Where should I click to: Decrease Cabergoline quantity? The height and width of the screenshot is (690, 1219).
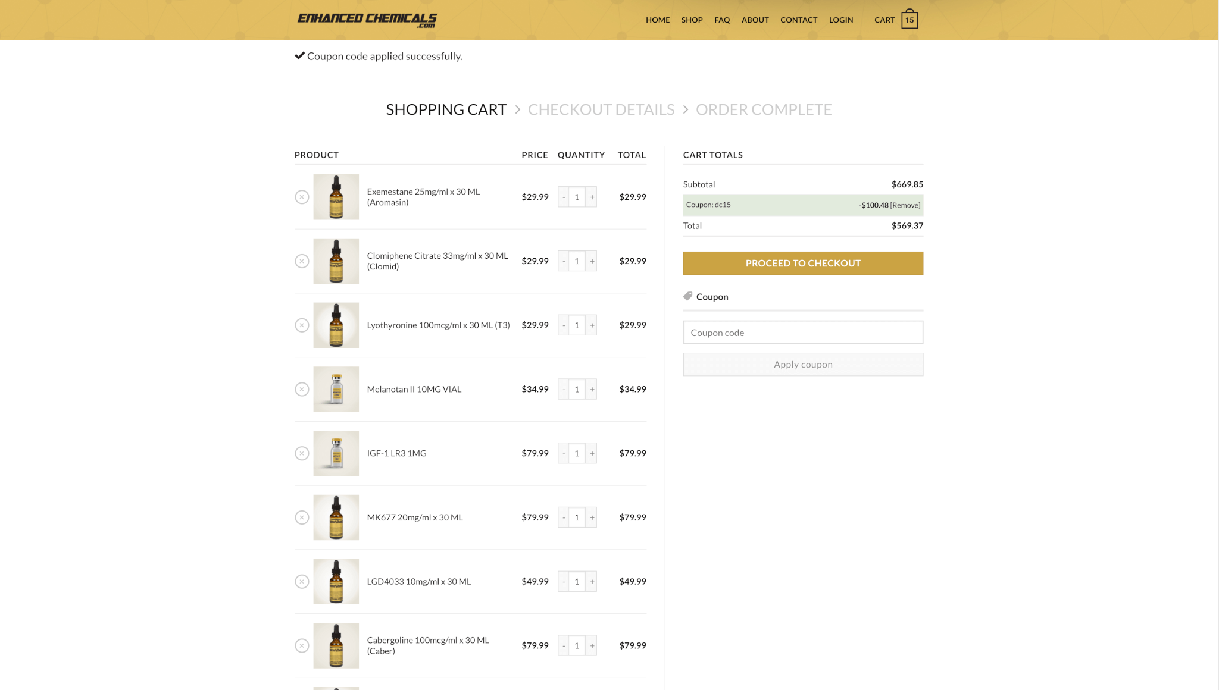pos(564,645)
